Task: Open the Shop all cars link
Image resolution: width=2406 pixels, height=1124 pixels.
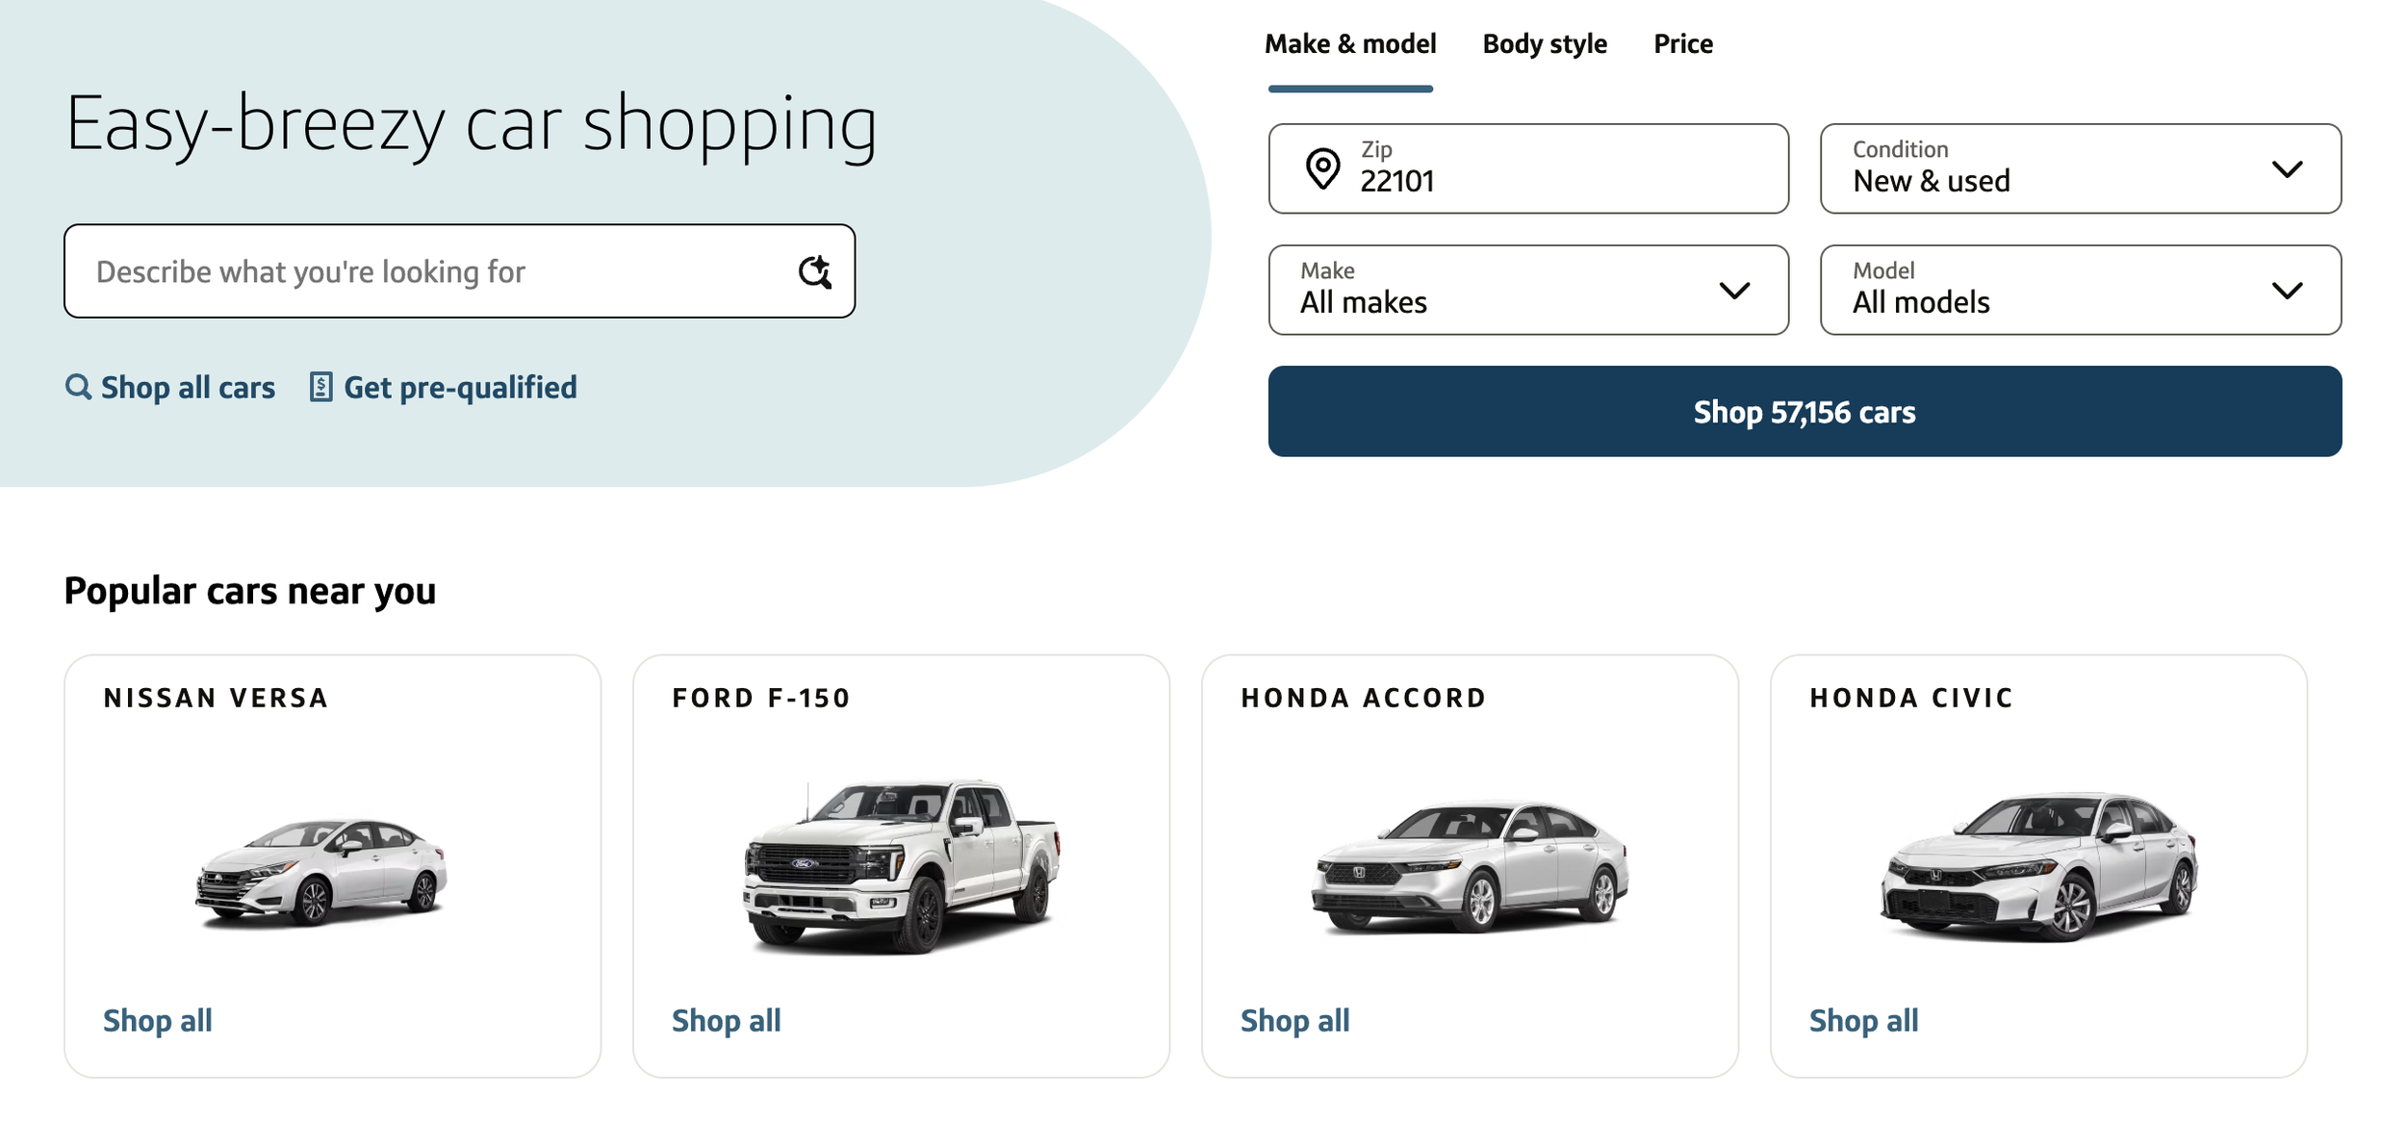Action: click(188, 387)
